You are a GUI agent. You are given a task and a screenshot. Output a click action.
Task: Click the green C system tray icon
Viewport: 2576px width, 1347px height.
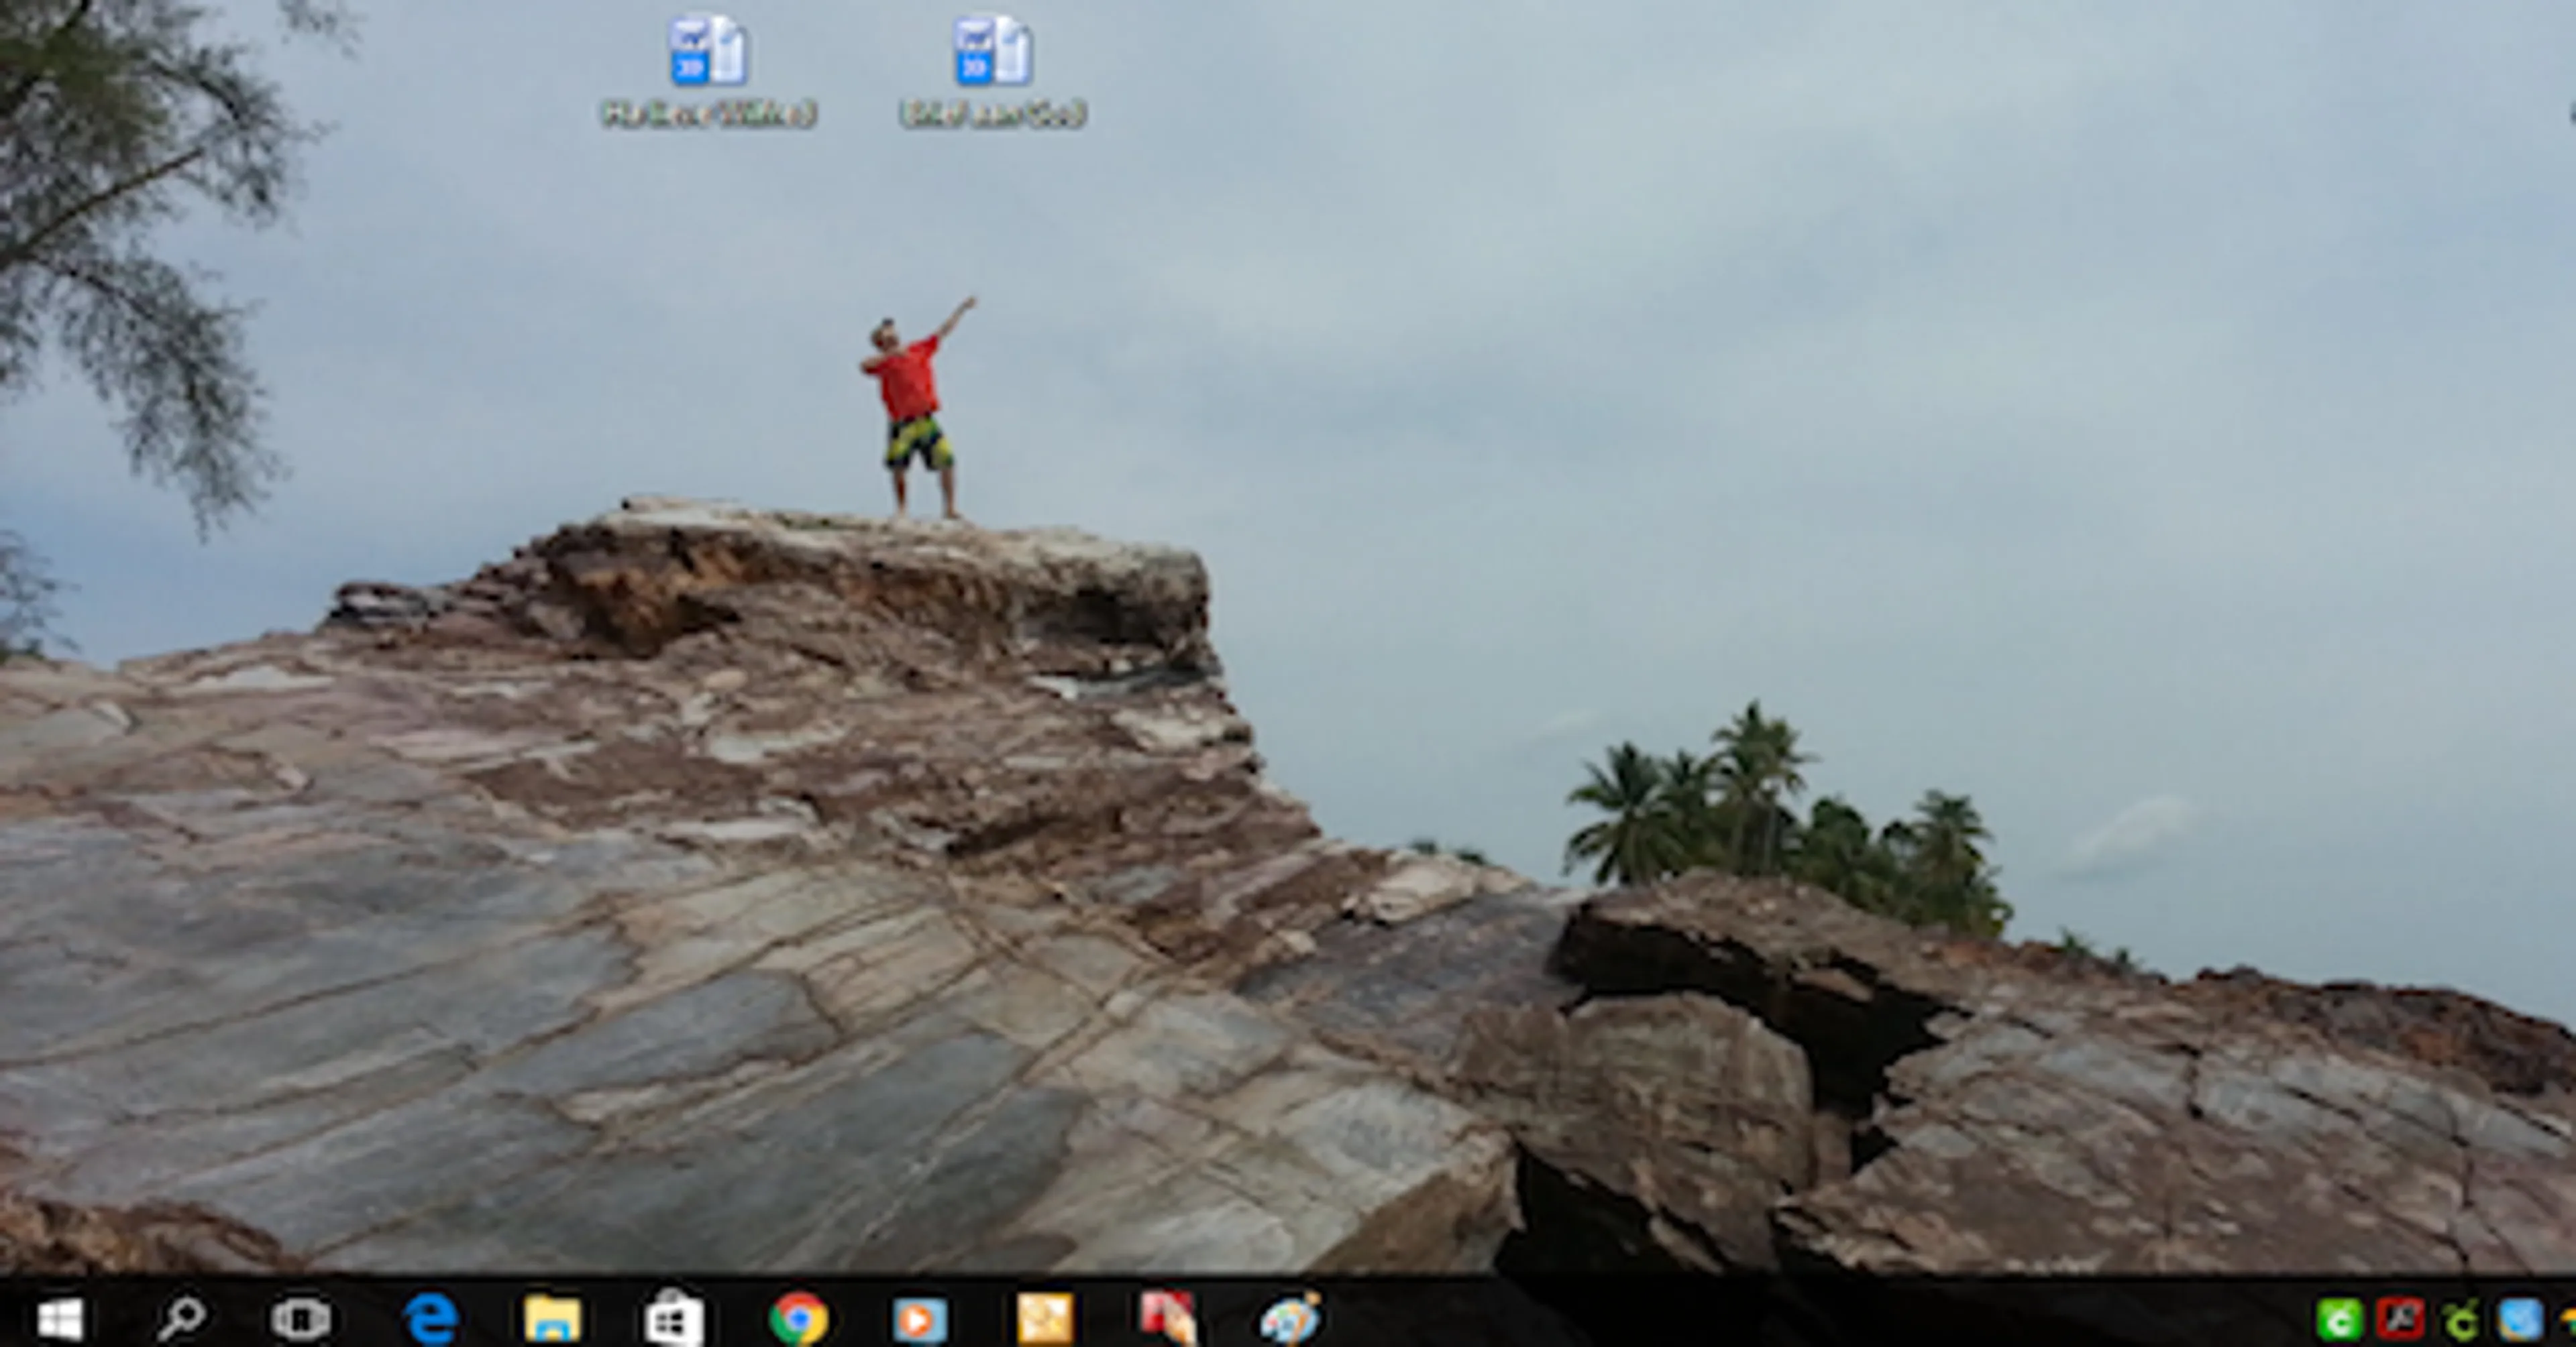click(2340, 1320)
